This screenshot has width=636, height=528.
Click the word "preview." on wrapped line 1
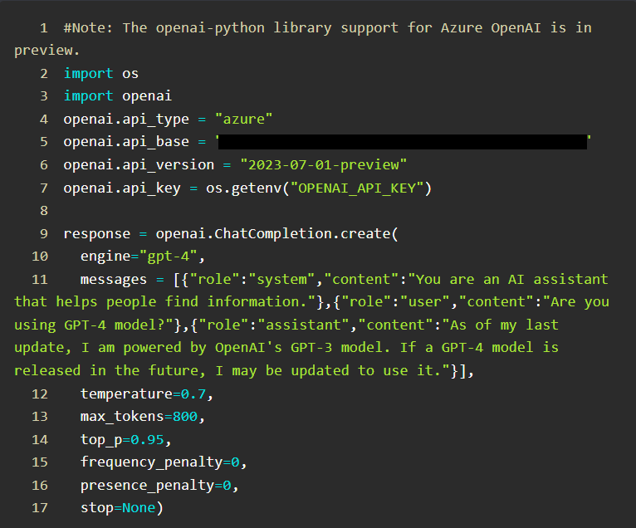(x=47, y=51)
